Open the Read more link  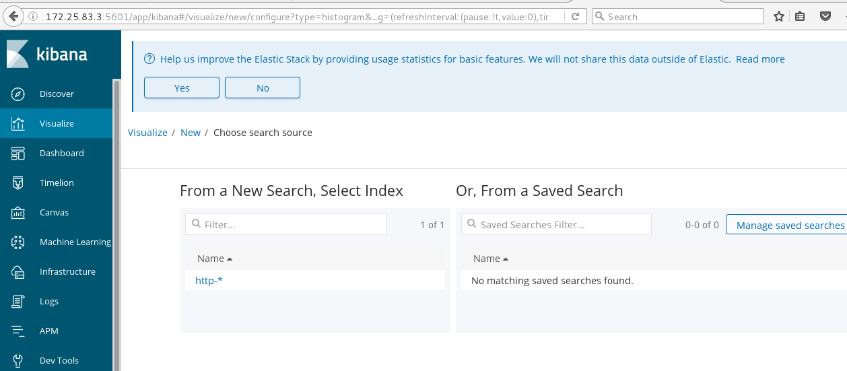[x=760, y=59]
